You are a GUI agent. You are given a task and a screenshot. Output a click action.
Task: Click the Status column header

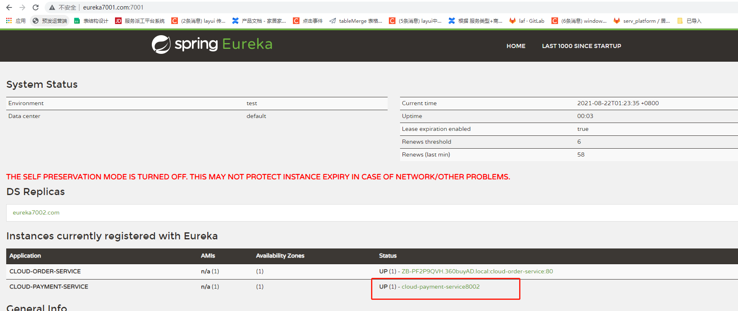388,256
